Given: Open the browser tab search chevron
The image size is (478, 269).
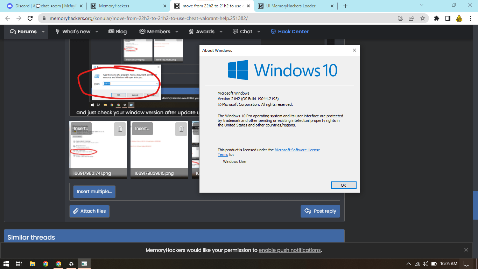Looking at the screenshot, I should [422, 5].
